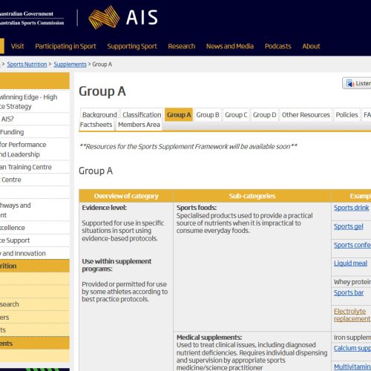Click the Sub-categories column header
Viewport: 371px width, 371px height.
tap(252, 196)
